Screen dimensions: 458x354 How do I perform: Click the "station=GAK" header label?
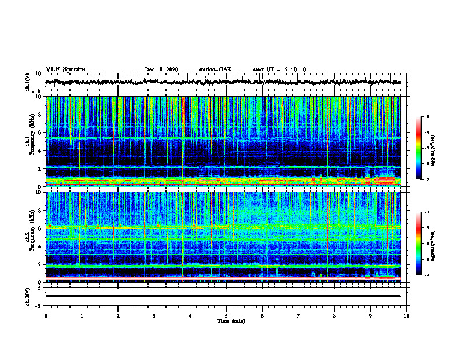[x=215, y=69]
